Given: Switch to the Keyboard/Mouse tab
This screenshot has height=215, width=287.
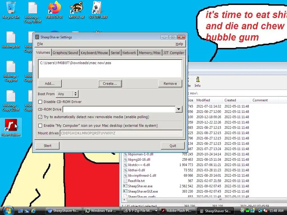Looking at the screenshot, I should 94,53.
